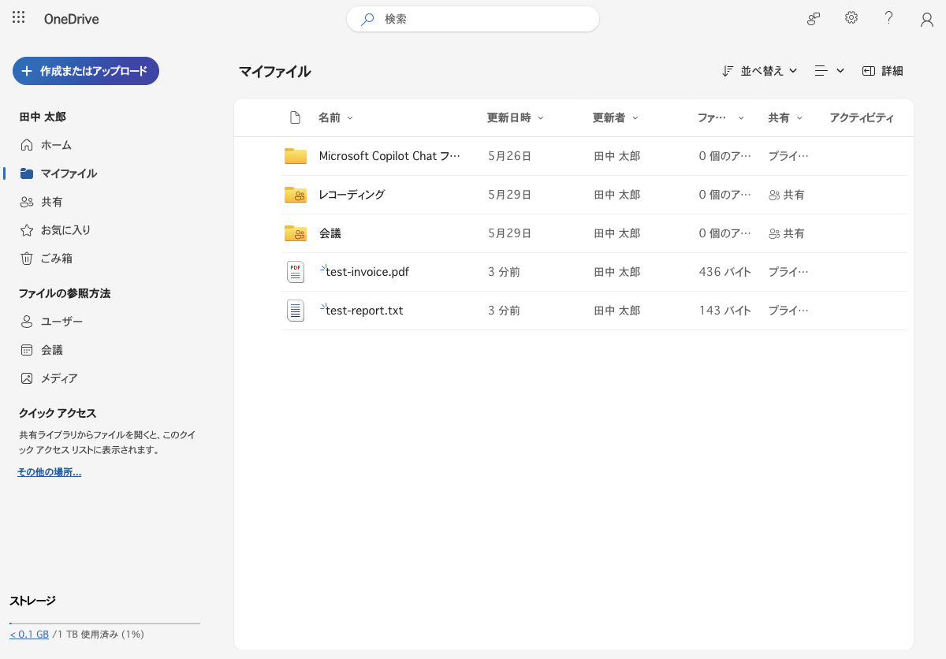
Task: Open the 並べ替え sort dropdown
Action: pyautogui.click(x=760, y=71)
